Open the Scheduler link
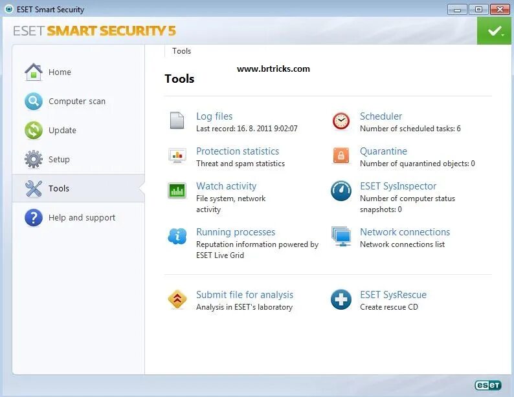 [x=381, y=116]
